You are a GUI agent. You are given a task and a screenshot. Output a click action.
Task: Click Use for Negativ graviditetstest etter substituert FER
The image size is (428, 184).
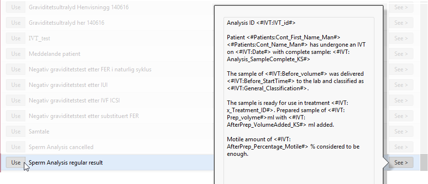[x=16, y=116]
